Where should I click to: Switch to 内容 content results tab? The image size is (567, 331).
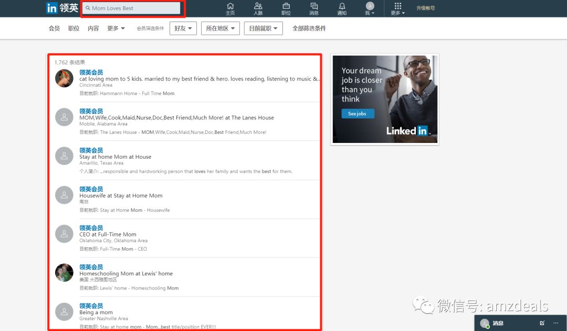pyautogui.click(x=93, y=28)
